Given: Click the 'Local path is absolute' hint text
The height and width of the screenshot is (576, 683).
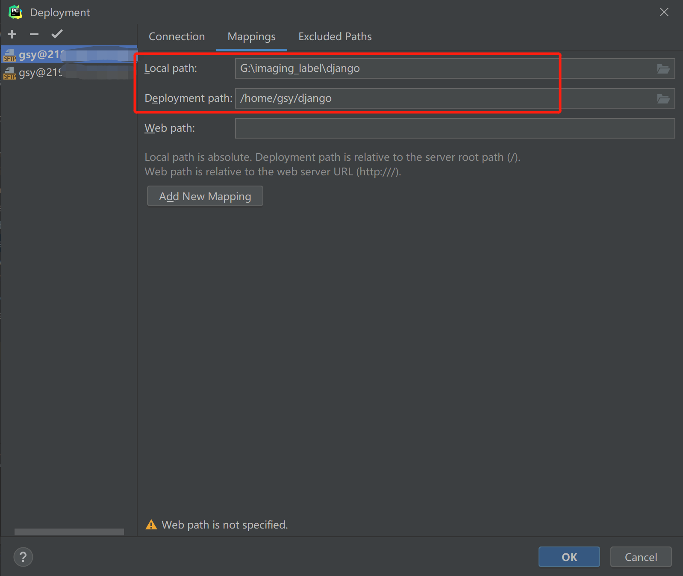Looking at the screenshot, I should [x=333, y=157].
